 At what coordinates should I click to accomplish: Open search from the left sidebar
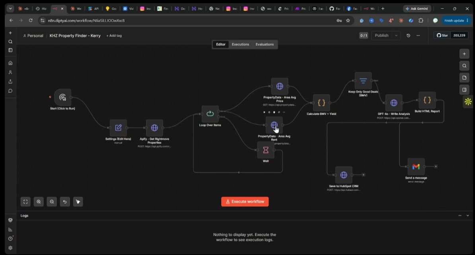click(x=10, y=42)
